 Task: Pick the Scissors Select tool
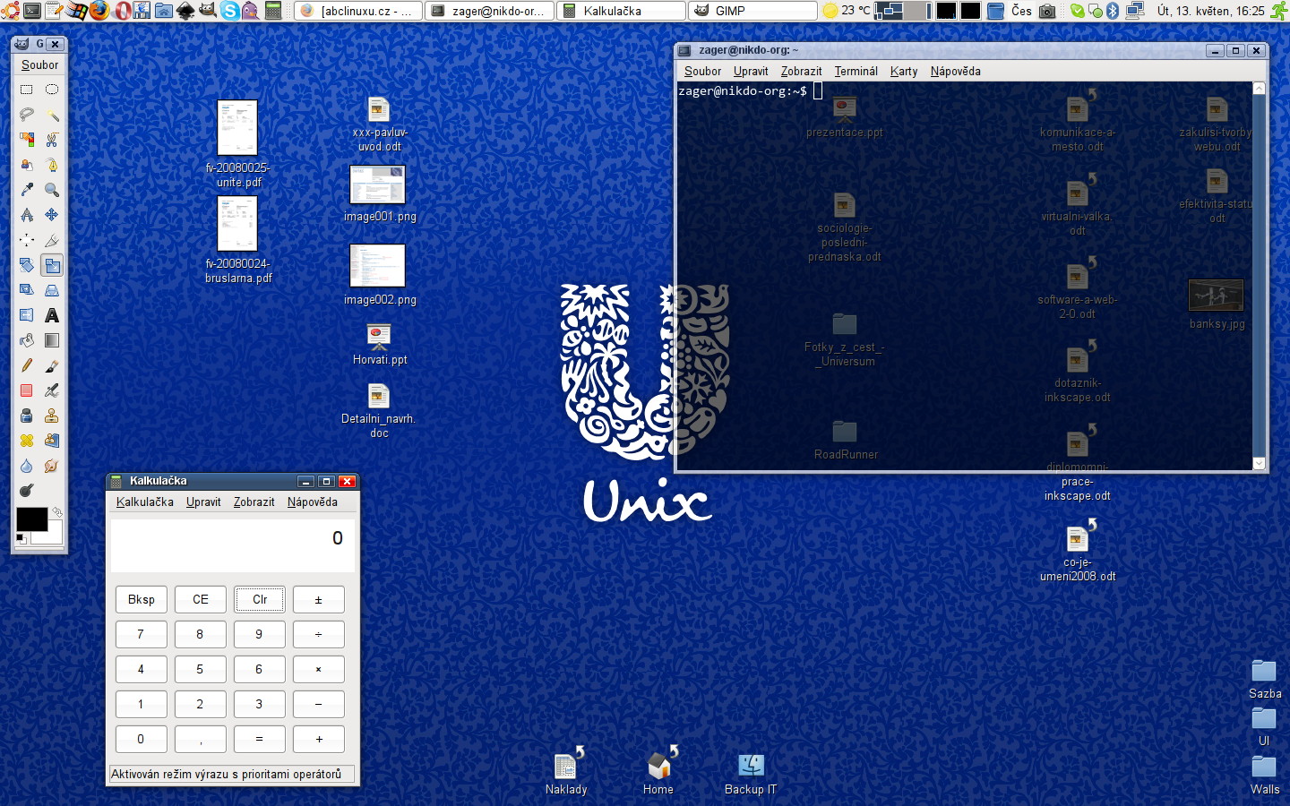(52, 140)
